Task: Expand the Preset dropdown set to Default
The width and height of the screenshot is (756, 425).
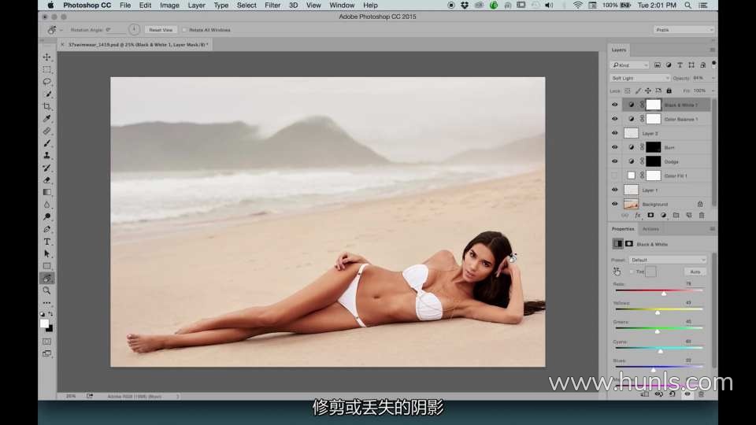Action: point(669,260)
